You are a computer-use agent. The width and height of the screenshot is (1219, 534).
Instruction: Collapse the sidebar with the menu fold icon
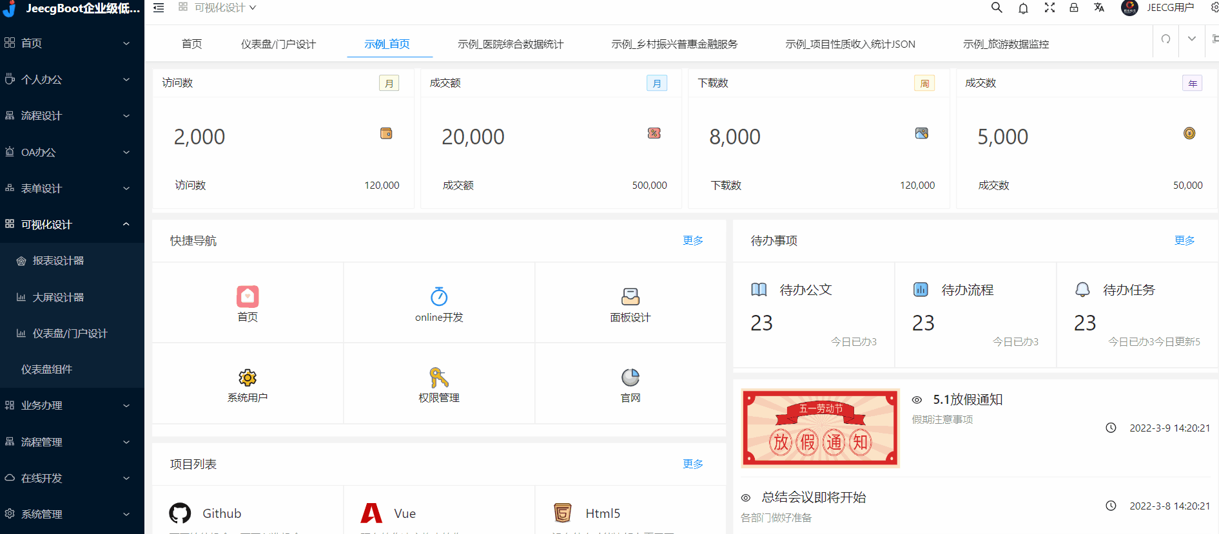(159, 8)
